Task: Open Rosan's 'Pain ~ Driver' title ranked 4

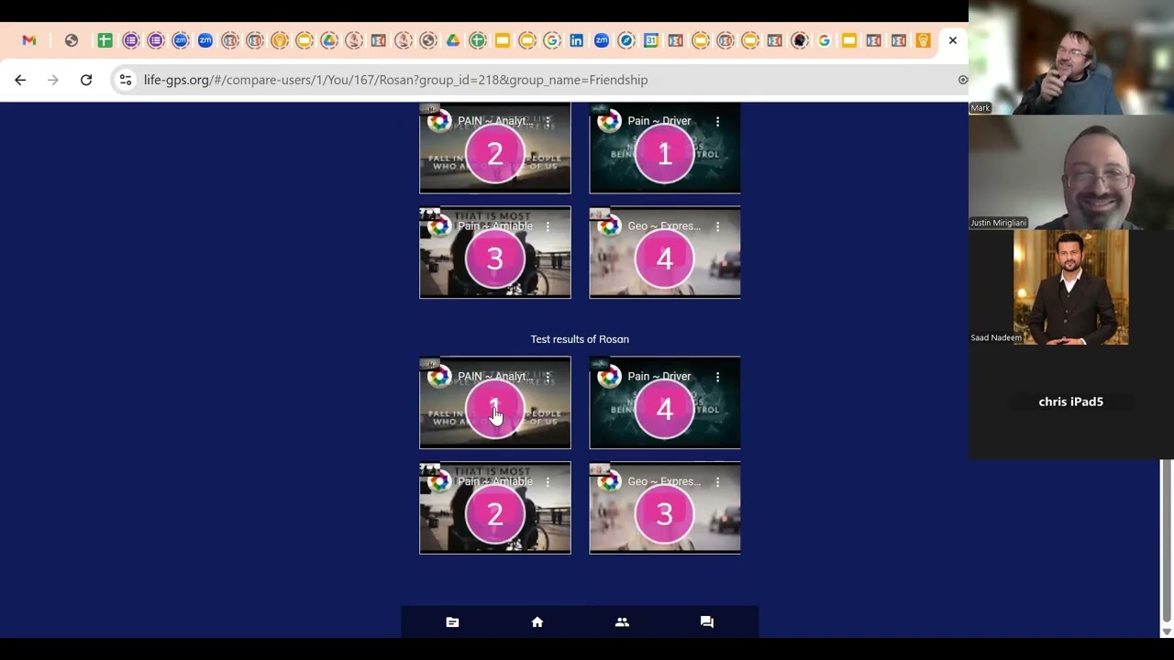Action: (659, 377)
